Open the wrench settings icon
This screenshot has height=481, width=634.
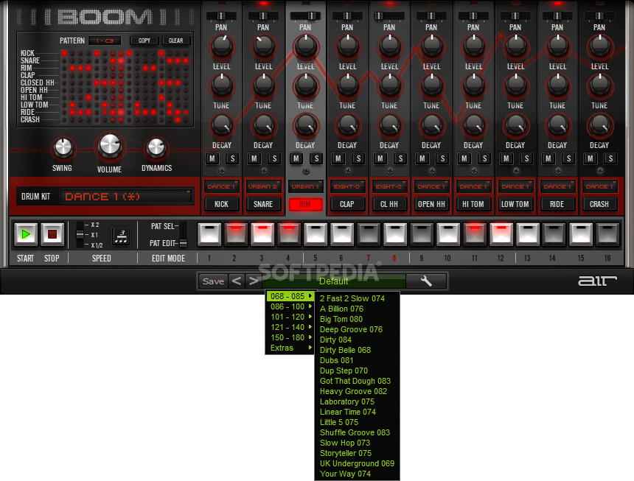pyautogui.click(x=426, y=281)
